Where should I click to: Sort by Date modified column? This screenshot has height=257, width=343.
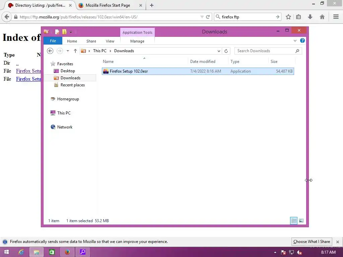[x=208, y=62]
